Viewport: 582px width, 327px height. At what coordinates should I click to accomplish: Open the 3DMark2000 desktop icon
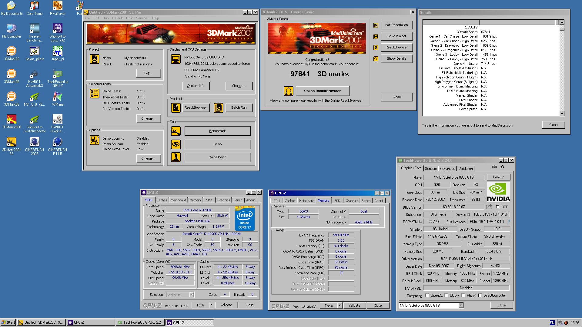point(12,122)
